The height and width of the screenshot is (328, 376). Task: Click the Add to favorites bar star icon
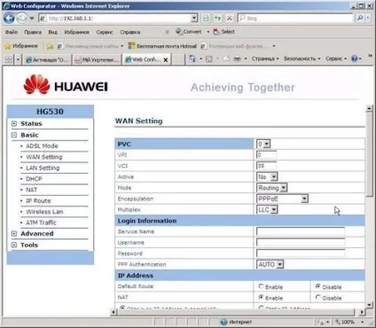[50, 46]
